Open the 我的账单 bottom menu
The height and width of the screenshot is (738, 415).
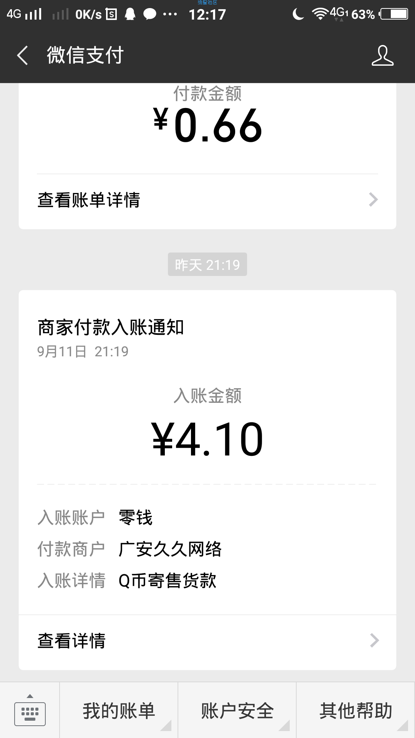coord(119,710)
